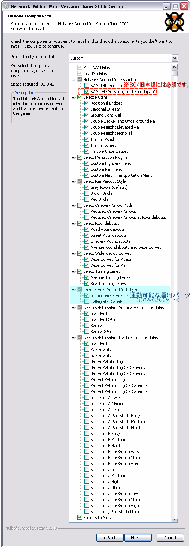Toggle Custom Rail Menu checkbox
191x548 pixels.
87,169
